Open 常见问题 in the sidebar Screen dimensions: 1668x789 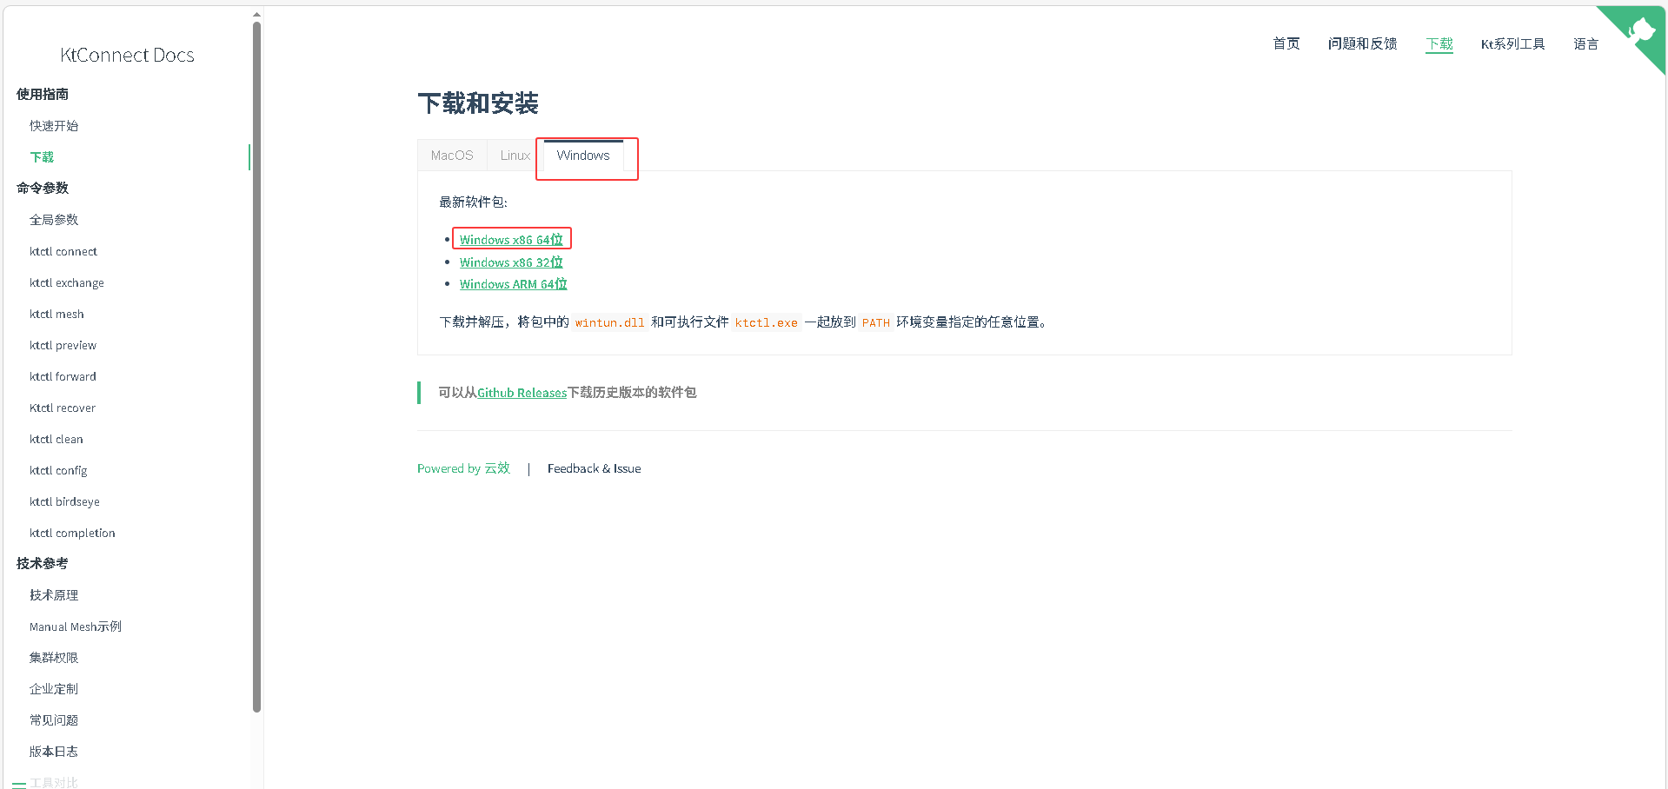coord(54,720)
